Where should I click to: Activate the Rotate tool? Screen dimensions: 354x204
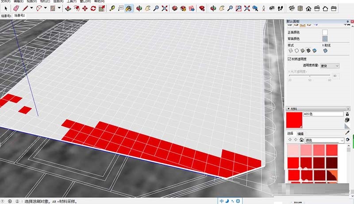coord(93,8)
